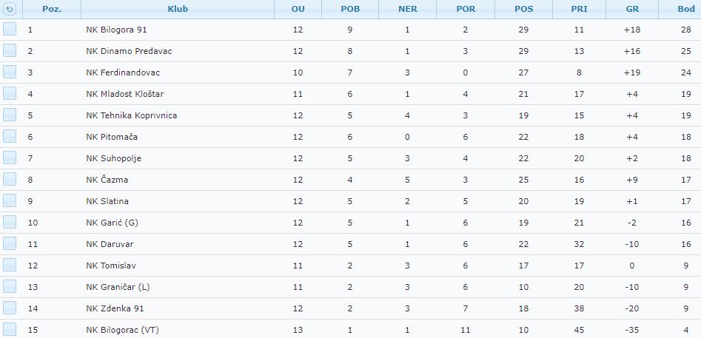Tick the checkbox for NK Bilogora 91

click(x=10, y=29)
